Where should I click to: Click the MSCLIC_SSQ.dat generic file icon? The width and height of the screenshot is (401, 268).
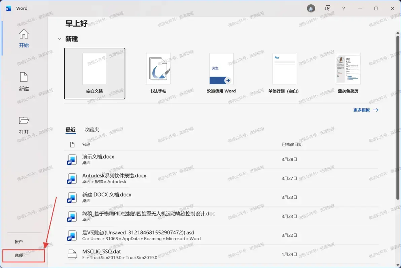coord(72,254)
